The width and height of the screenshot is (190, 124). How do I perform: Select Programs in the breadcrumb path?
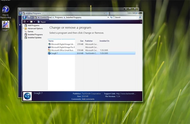tap(59, 17)
